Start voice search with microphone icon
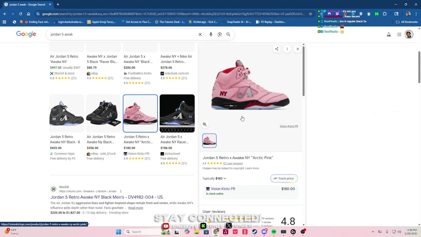The image size is (421, 237). tap(211, 34)
